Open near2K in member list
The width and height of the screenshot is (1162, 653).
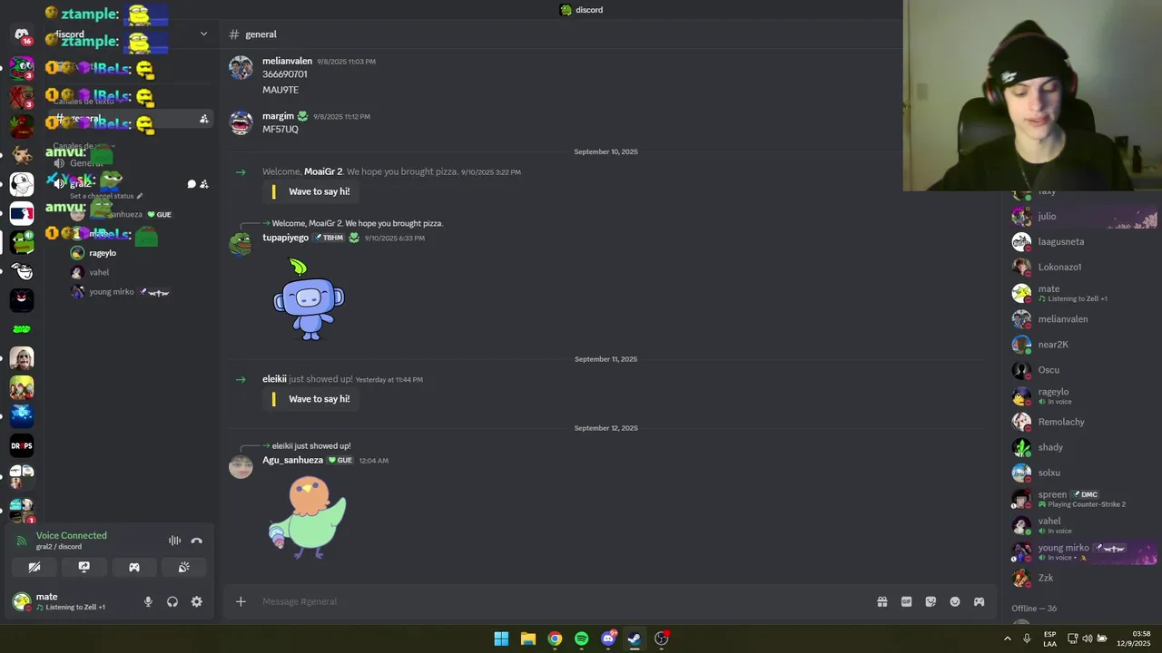pos(1084,345)
